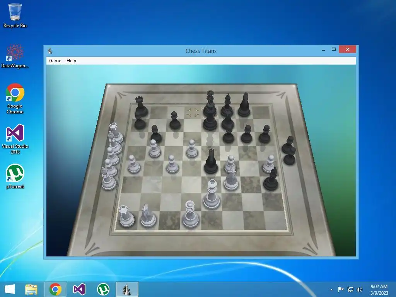
Task: Click the black pawn on g6
Action: pos(247,134)
